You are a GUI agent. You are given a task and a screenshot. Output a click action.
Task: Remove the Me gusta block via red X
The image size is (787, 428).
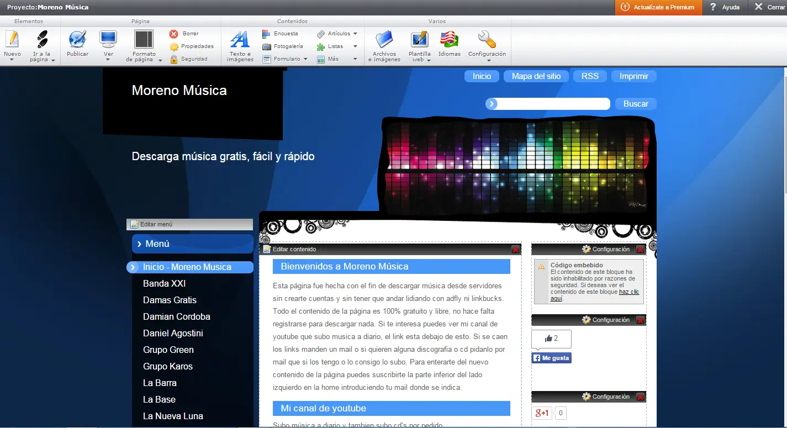pos(641,320)
